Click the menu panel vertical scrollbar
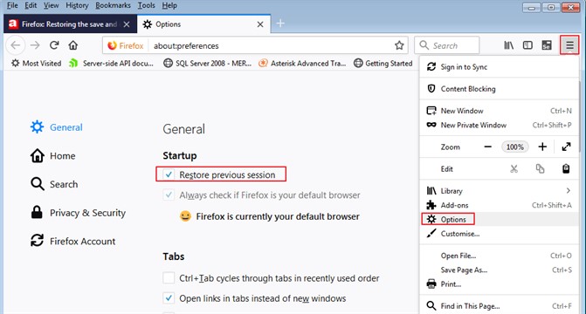This screenshot has height=314, width=586. (581, 116)
